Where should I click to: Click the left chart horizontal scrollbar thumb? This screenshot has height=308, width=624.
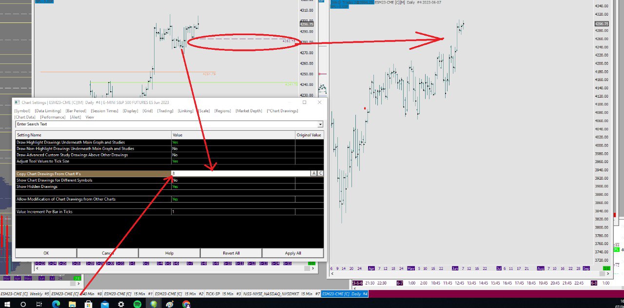[x=307, y=268]
